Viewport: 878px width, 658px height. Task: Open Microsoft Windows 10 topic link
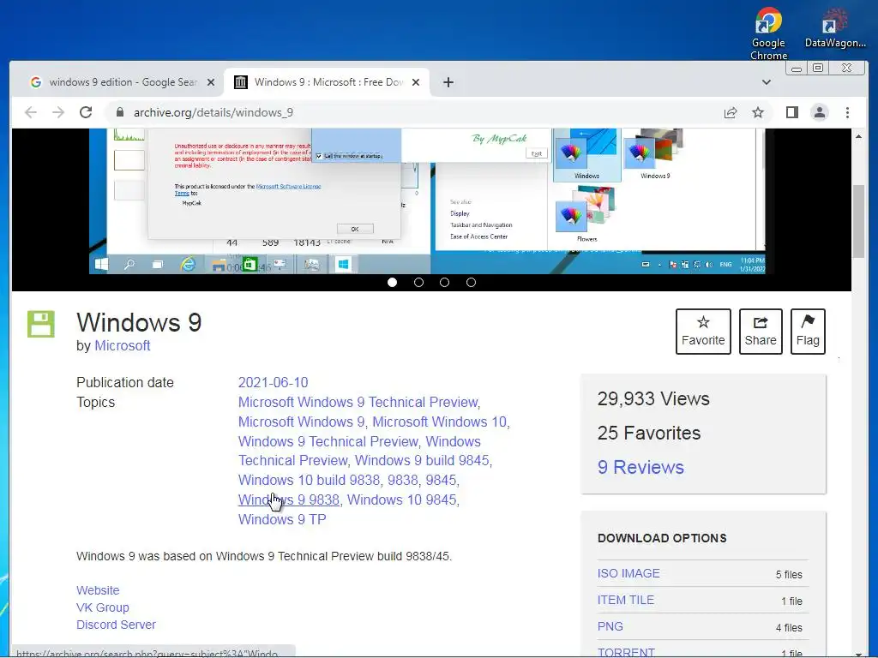(x=439, y=422)
